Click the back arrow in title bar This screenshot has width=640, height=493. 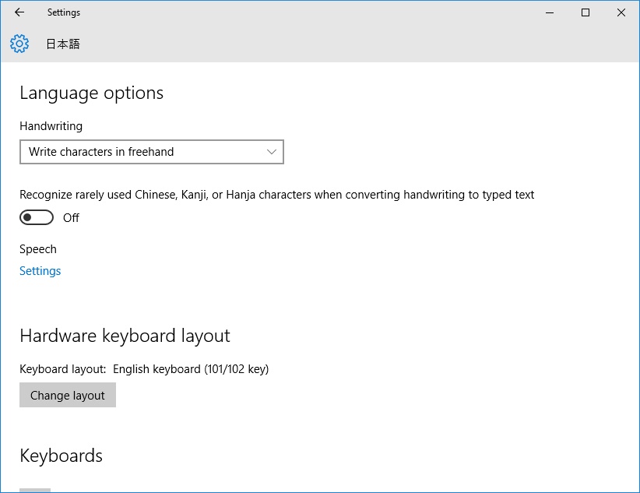[19, 12]
